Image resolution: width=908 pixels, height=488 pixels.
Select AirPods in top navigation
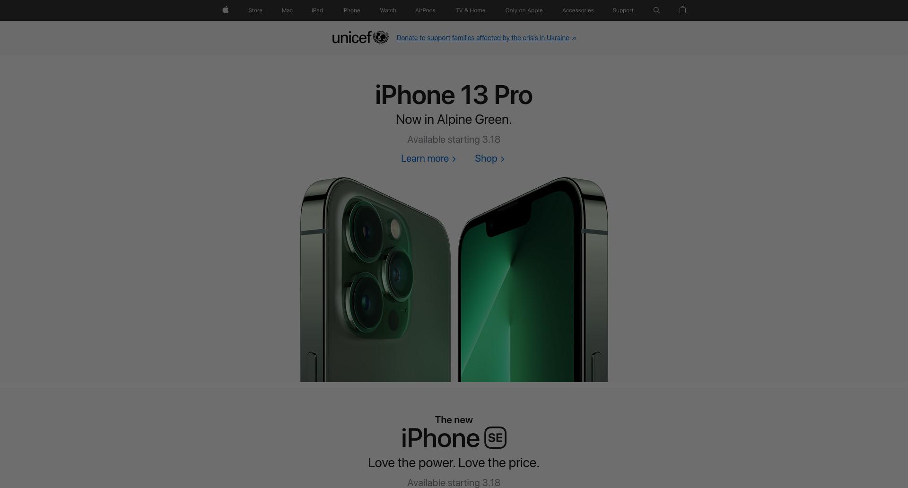425,10
